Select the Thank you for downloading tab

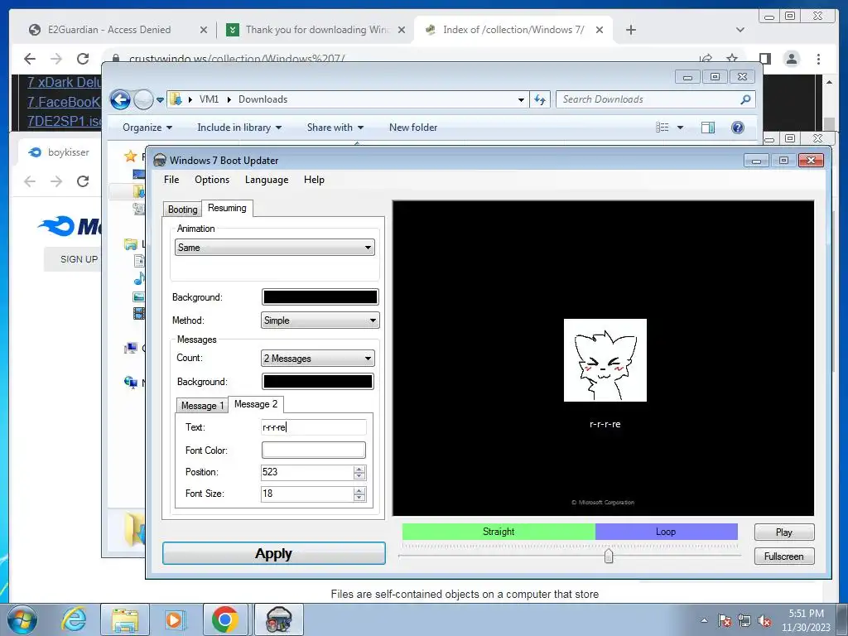(x=316, y=30)
